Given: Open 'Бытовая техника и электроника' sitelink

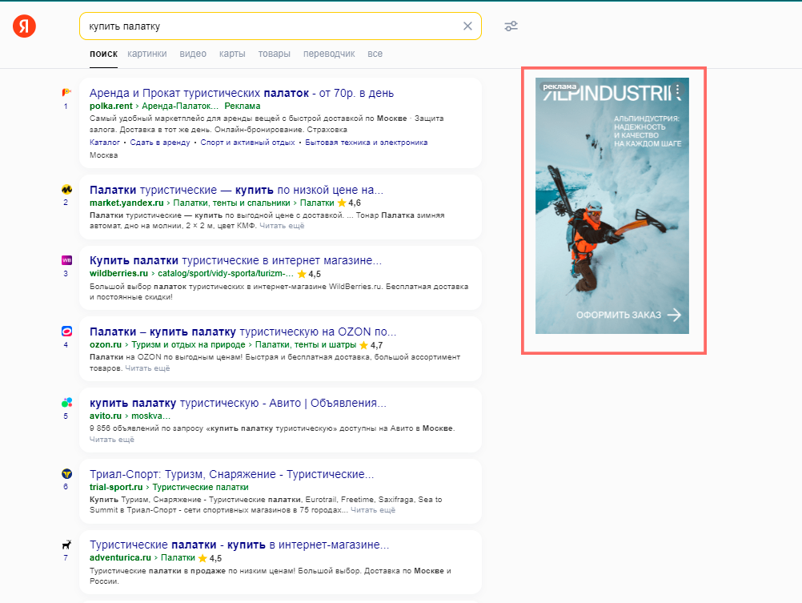Looking at the screenshot, I should click(367, 143).
